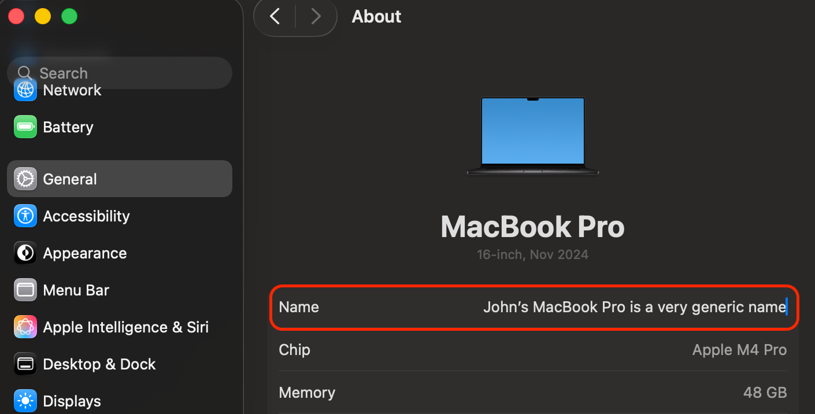815x414 pixels.
Task: Click the Apple M4 Pro value
Action: click(740, 350)
